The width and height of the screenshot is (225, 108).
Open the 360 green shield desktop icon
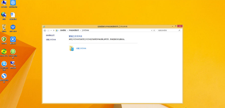(4, 40)
